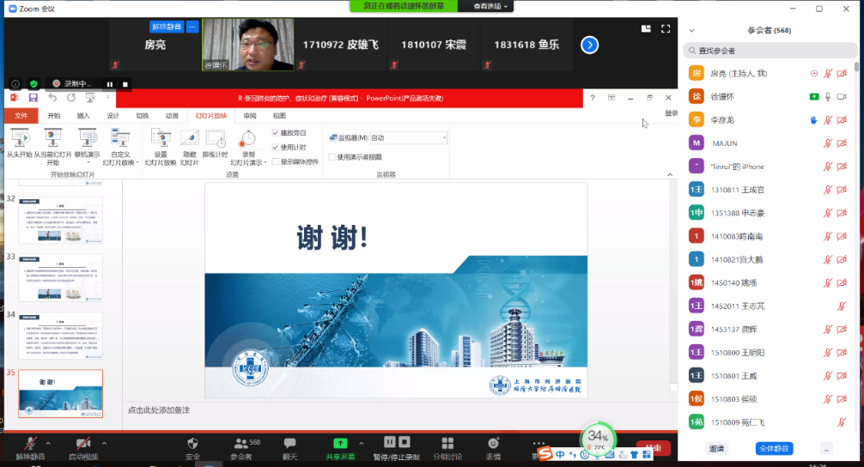Switch to the 审阅 ribbon tab

249,115
